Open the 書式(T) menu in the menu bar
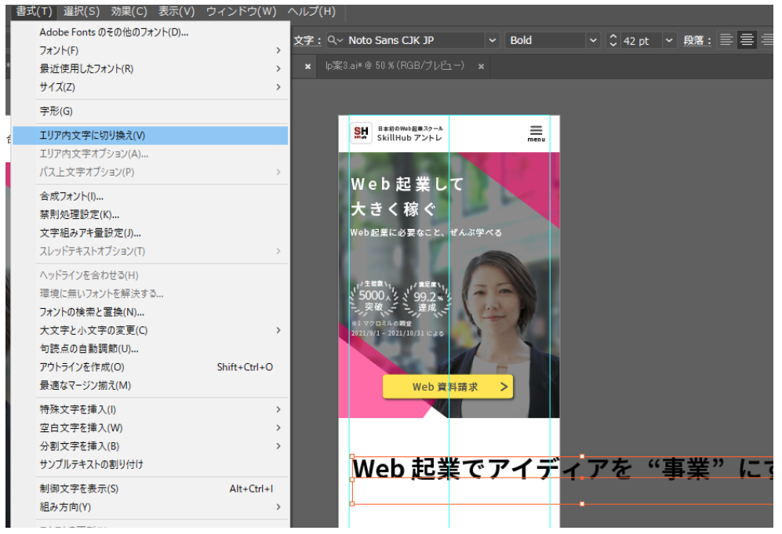Image resolution: width=782 pixels, height=534 pixels. coord(34,12)
